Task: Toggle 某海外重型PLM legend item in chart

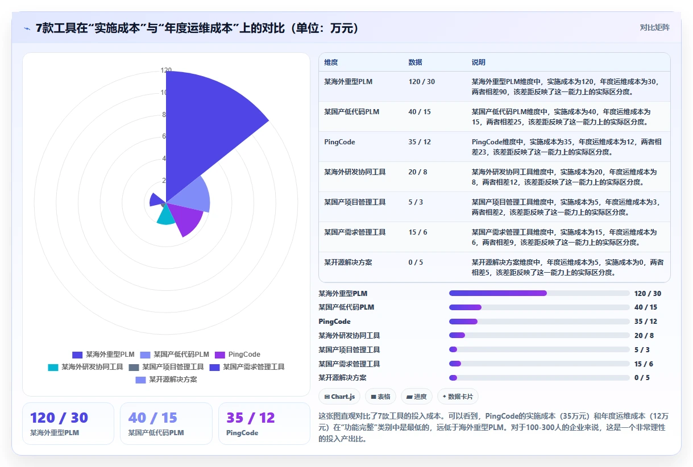Action: pos(103,355)
